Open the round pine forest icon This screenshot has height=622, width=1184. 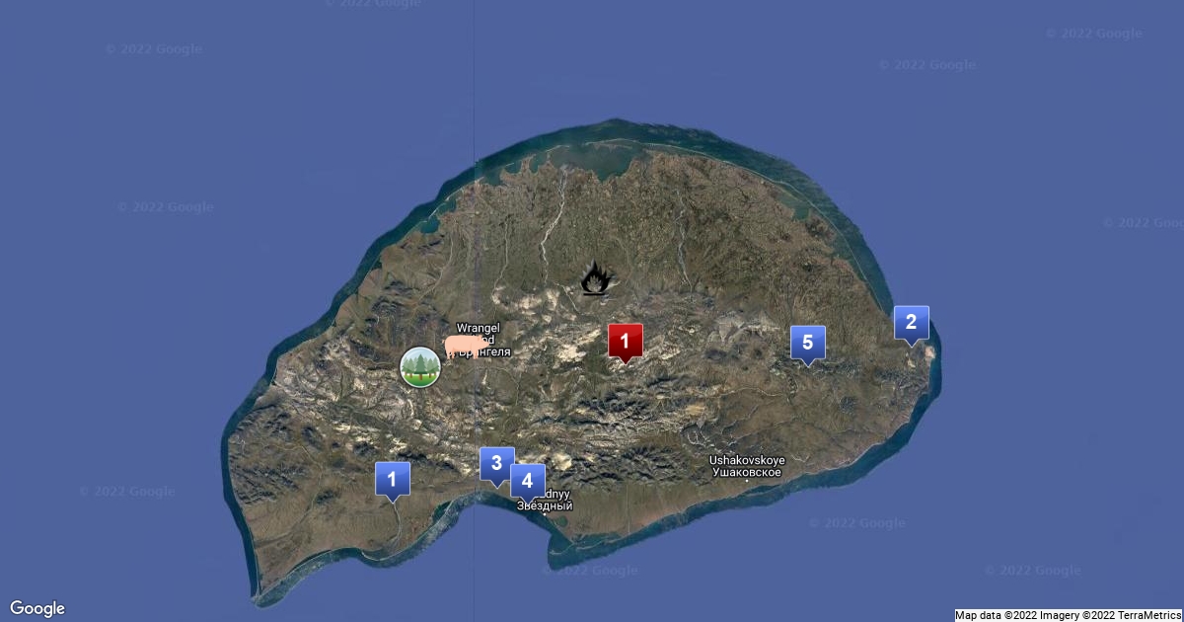(420, 367)
